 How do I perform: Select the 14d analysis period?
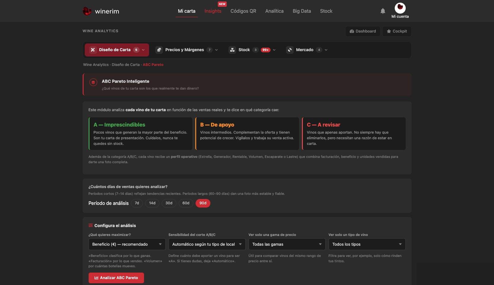(152, 203)
